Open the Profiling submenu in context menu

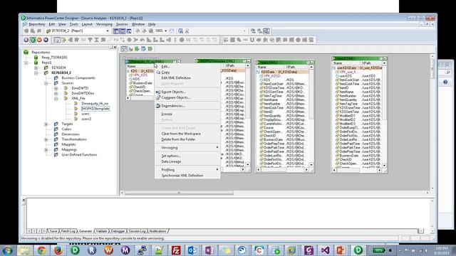tap(187, 169)
